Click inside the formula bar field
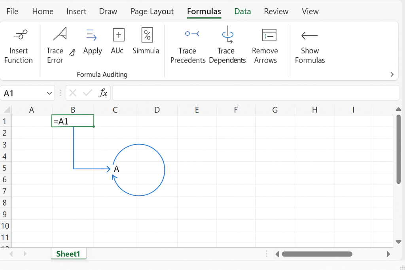 (255, 93)
